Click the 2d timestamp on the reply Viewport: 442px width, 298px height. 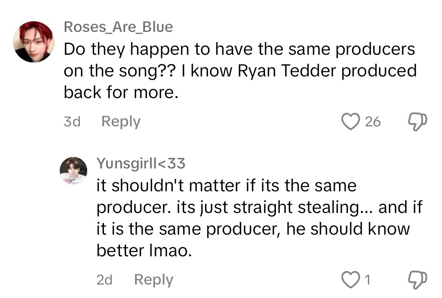point(105,280)
